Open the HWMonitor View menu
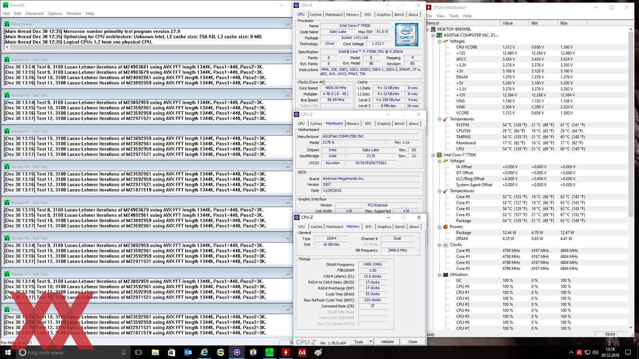 coord(440,16)
